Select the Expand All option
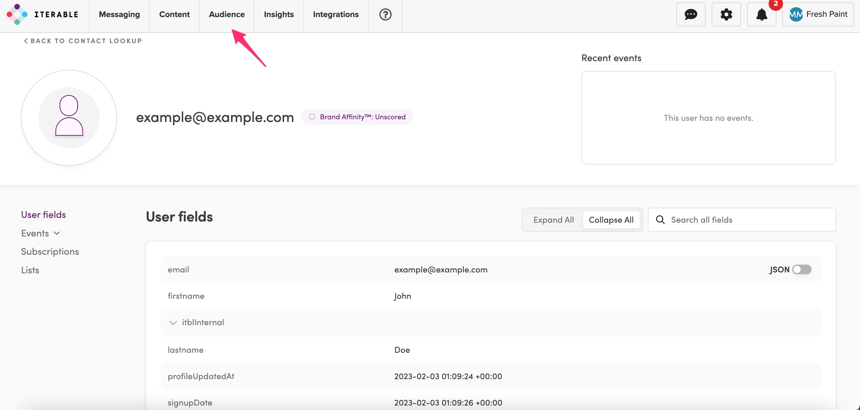The image size is (860, 410). 553,220
